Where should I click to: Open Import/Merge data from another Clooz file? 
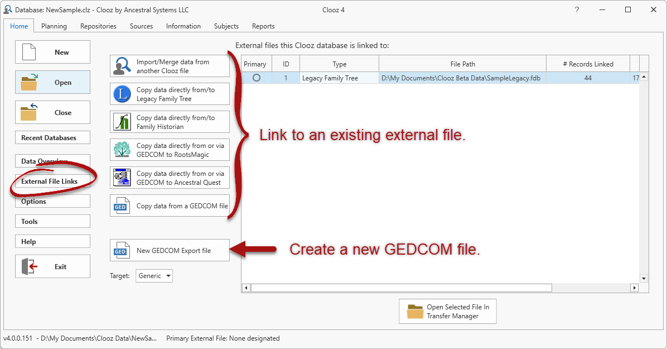pyautogui.click(x=169, y=65)
